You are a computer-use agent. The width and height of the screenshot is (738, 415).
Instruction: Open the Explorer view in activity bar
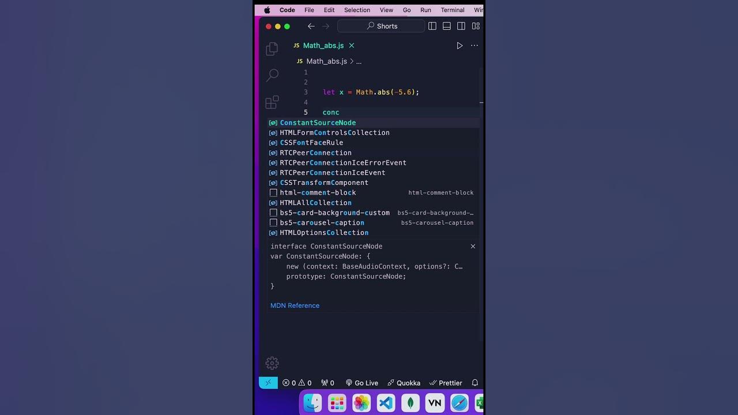pyautogui.click(x=272, y=49)
